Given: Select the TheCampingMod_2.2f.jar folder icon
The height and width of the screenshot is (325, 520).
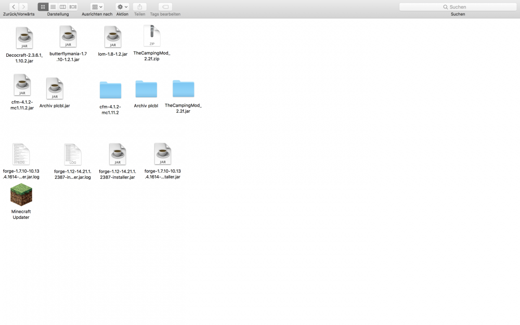Looking at the screenshot, I should pos(184,88).
